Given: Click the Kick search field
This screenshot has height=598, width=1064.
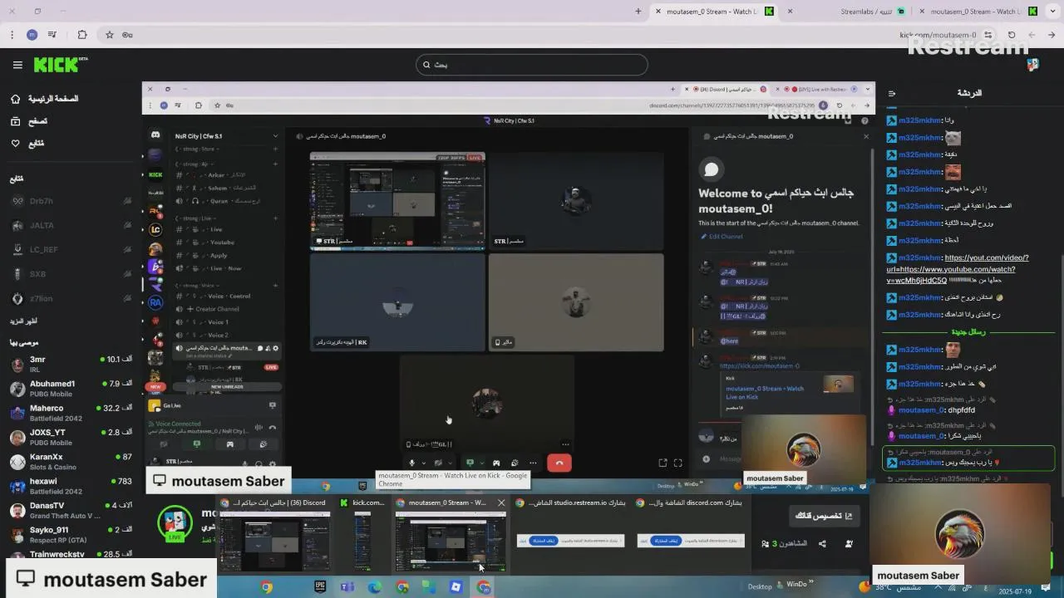Looking at the screenshot, I should tap(532, 65).
